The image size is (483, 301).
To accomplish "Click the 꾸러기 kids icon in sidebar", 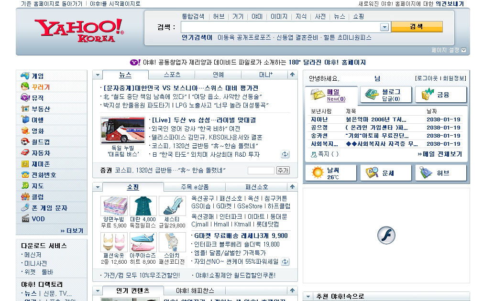I will 25,87.
